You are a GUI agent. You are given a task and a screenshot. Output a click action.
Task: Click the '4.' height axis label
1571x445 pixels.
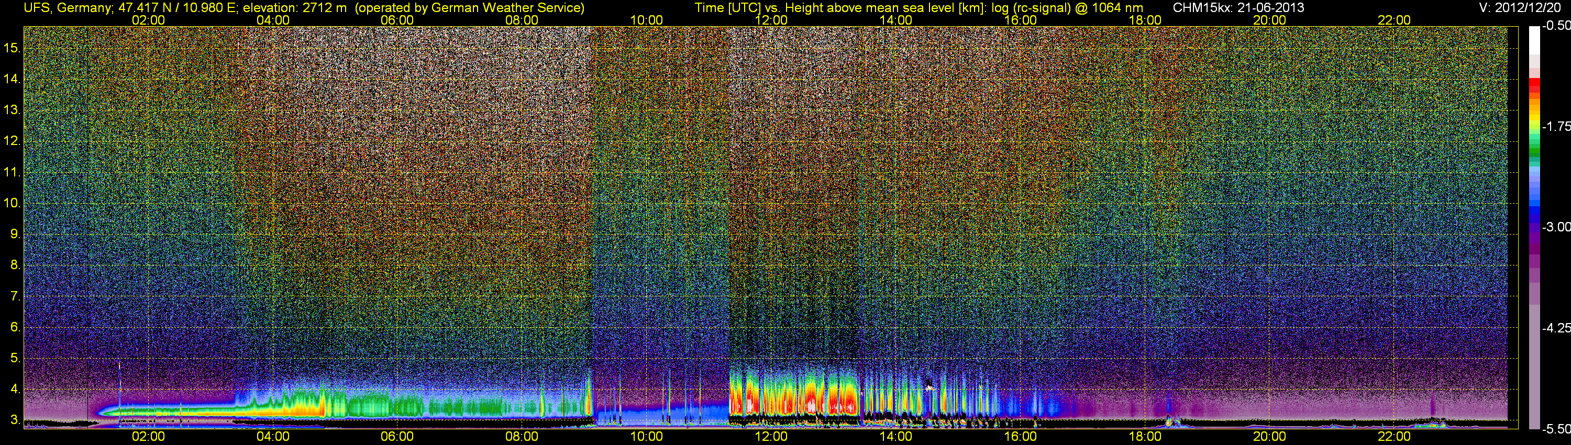[15, 389]
